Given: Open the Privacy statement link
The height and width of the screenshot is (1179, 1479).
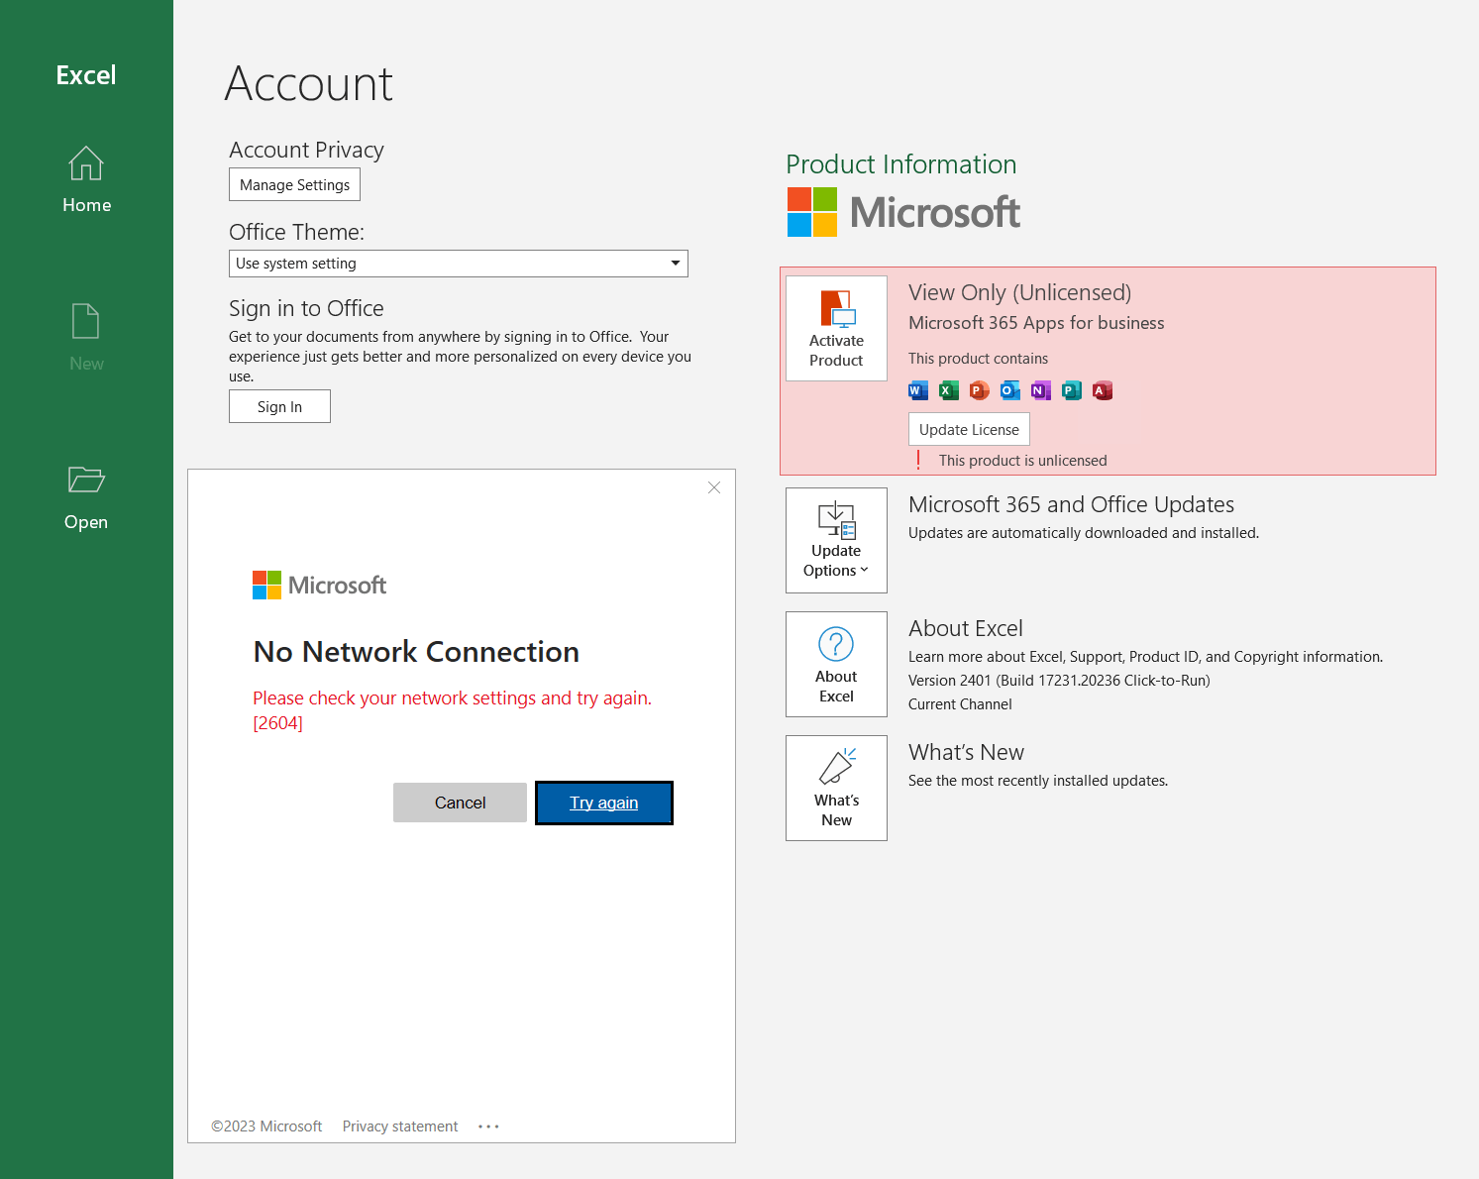Looking at the screenshot, I should (x=400, y=1126).
